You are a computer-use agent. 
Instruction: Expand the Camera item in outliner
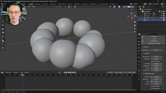pos(143,14)
